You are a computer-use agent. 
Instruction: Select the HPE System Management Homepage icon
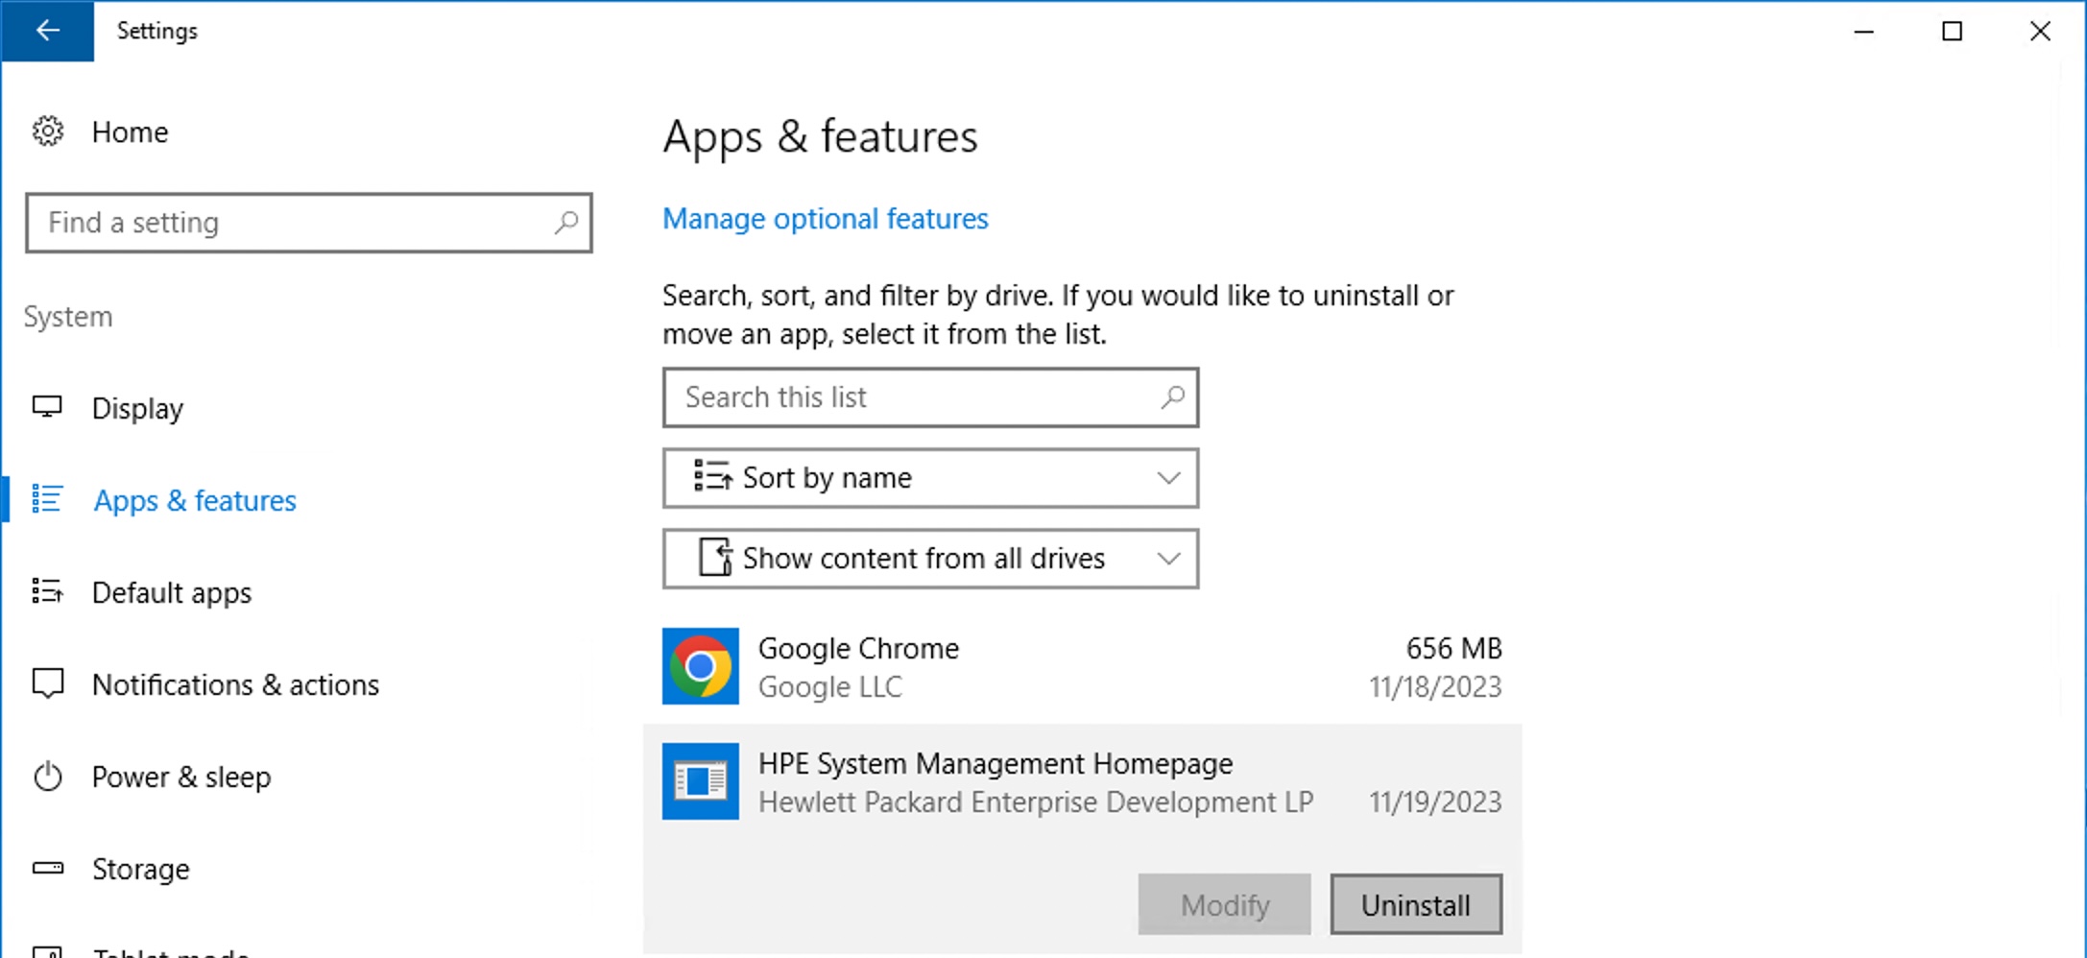tap(701, 781)
